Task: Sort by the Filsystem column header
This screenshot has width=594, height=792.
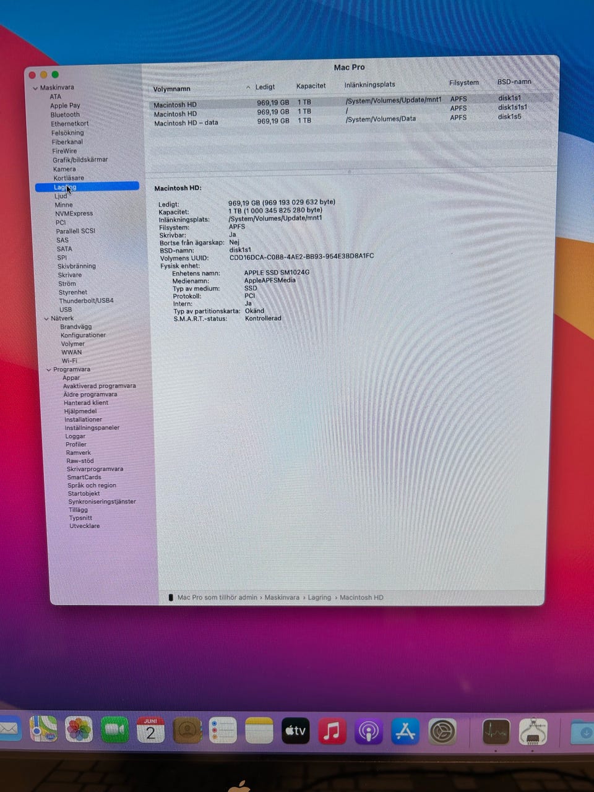Action: click(x=464, y=82)
